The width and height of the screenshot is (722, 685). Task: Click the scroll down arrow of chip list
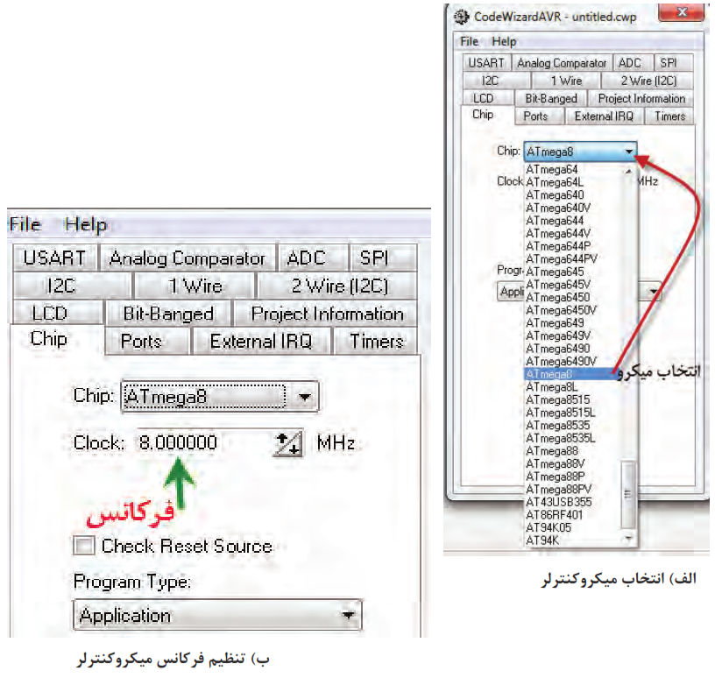(628, 538)
